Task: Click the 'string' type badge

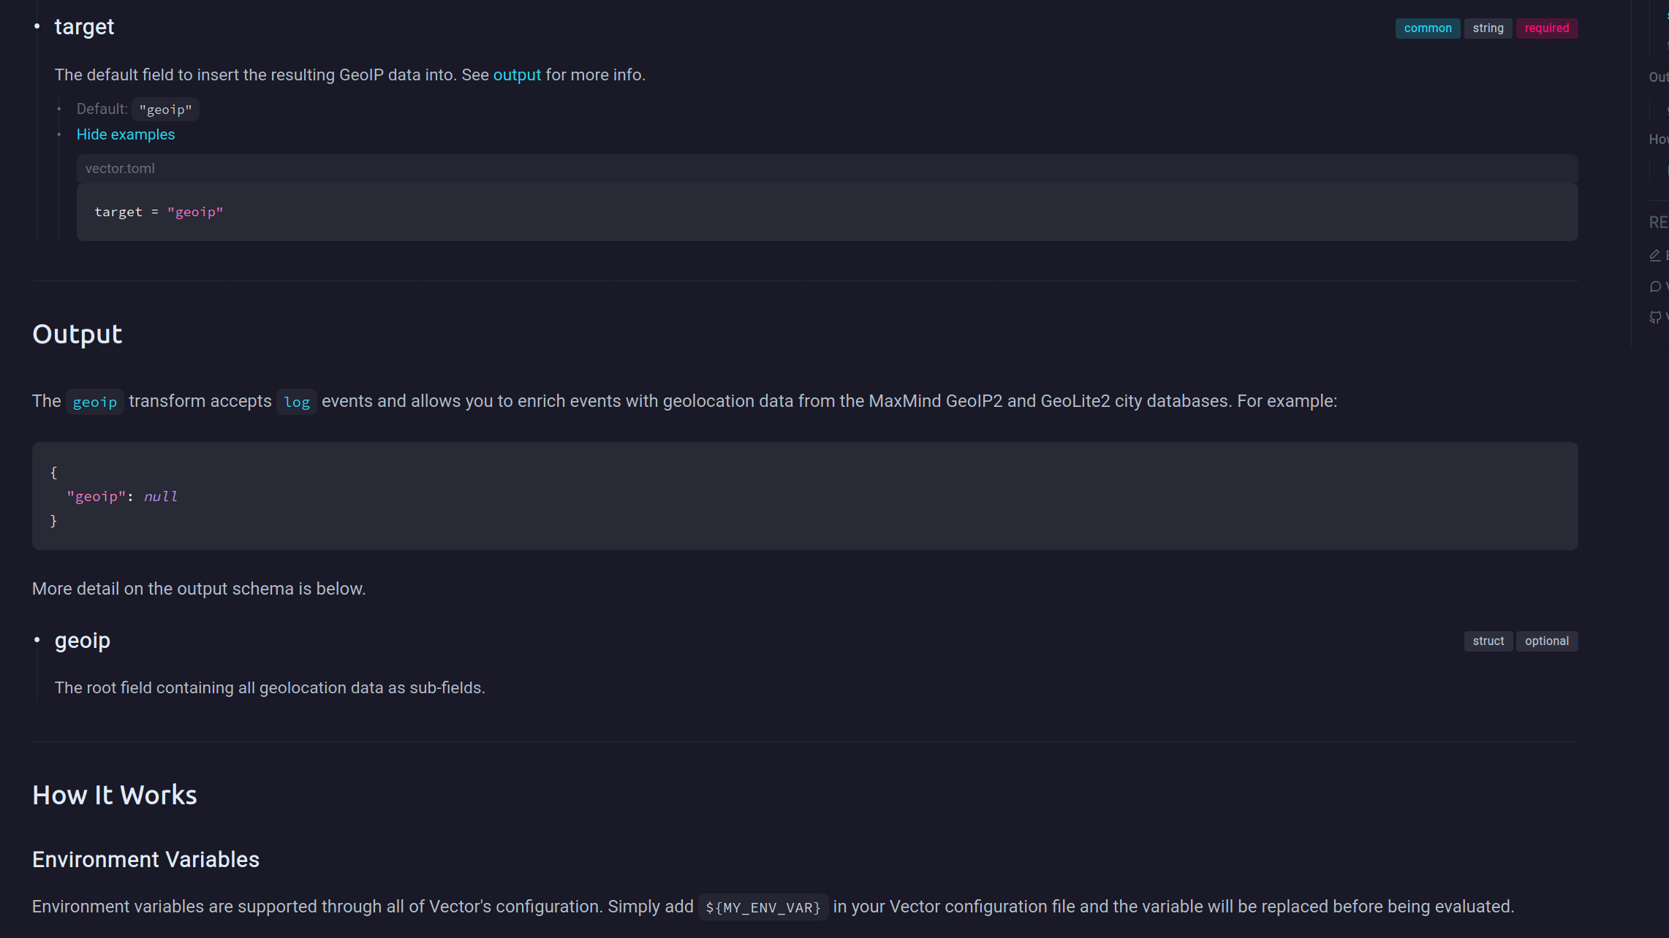Action: [1488, 28]
